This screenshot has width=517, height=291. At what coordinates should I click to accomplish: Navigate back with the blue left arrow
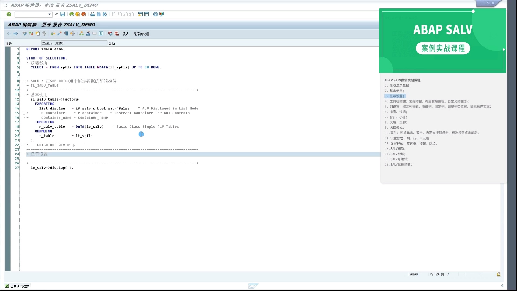pos(9,33)
